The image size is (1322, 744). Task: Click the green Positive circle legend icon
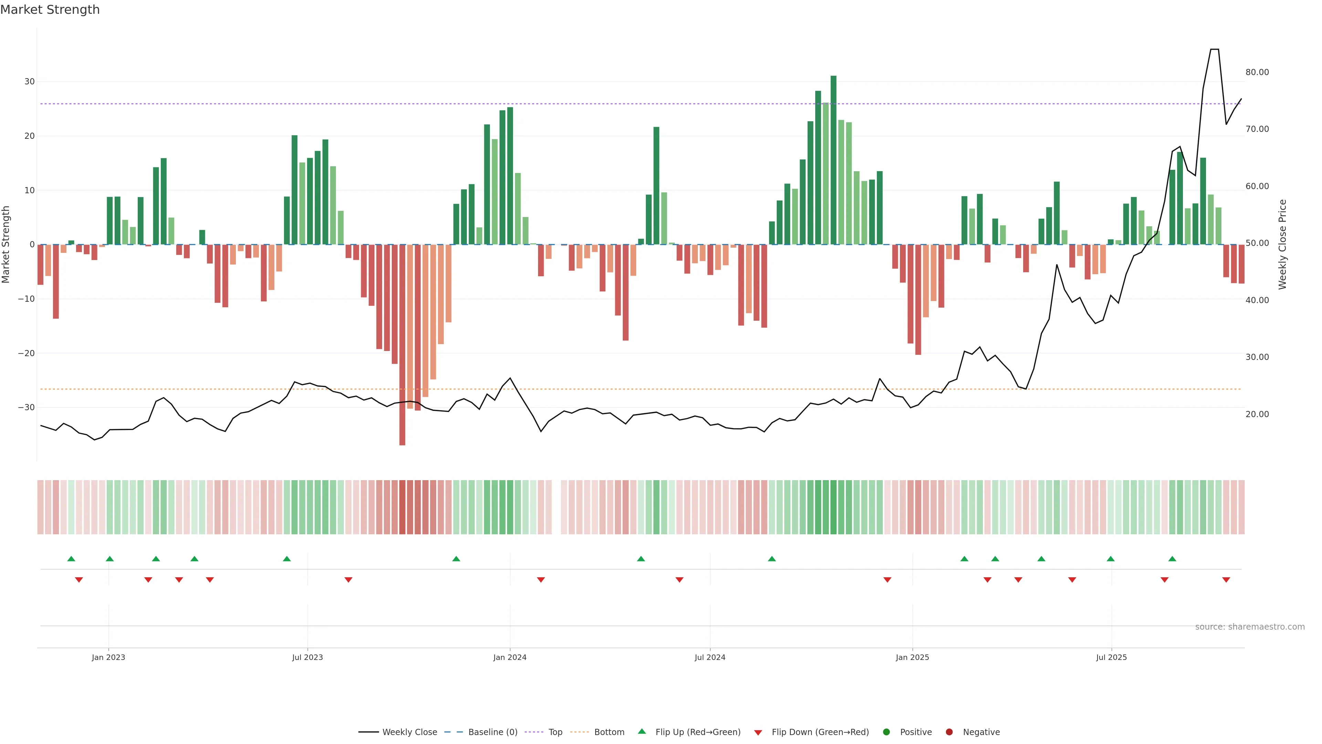[886, 732]
